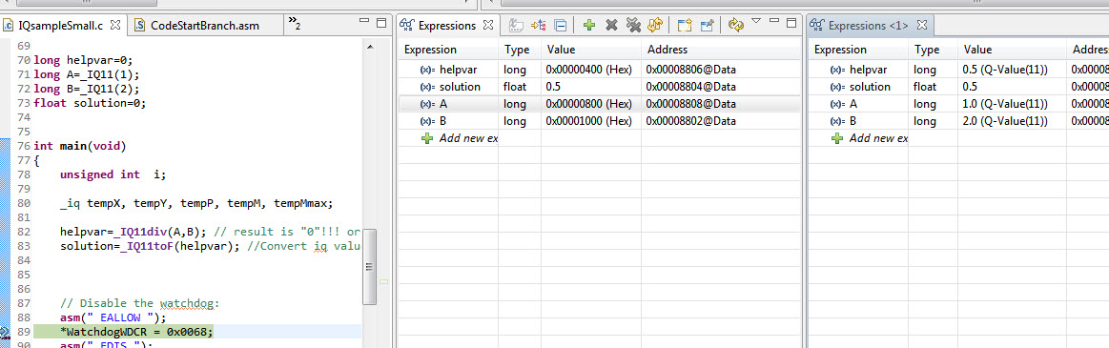Image resolution: width=1109 pixels, height=348 pixels.
Task: Click the Type column header in Expressions <1>
Action: (x=933, y=50)
